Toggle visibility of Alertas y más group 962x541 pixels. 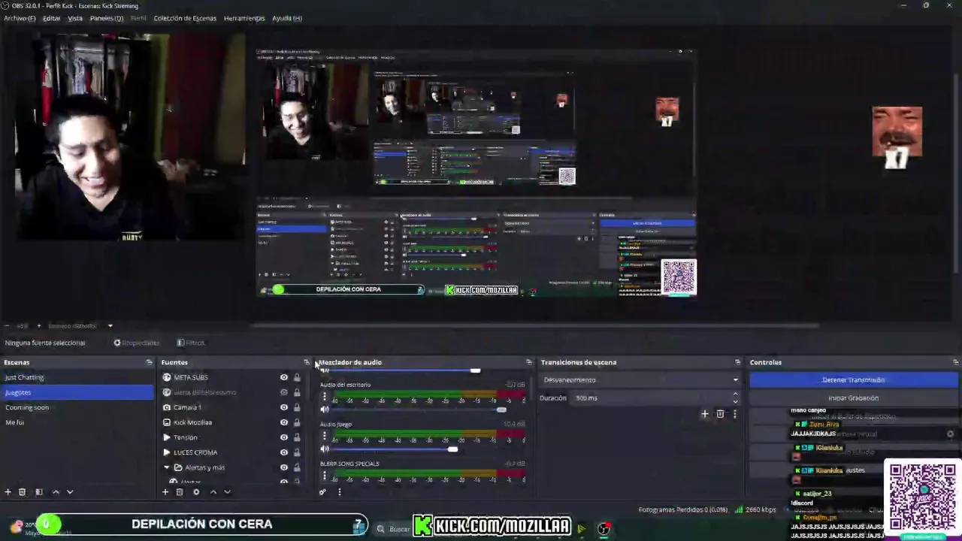point(284,467)
